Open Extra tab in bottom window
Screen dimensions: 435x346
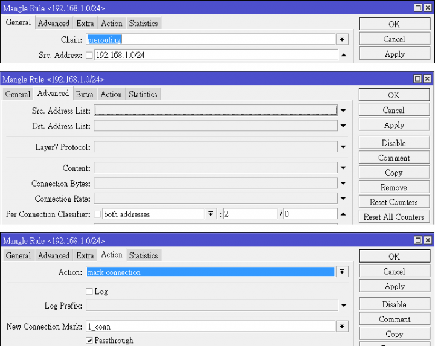click(x=85, y=255)
